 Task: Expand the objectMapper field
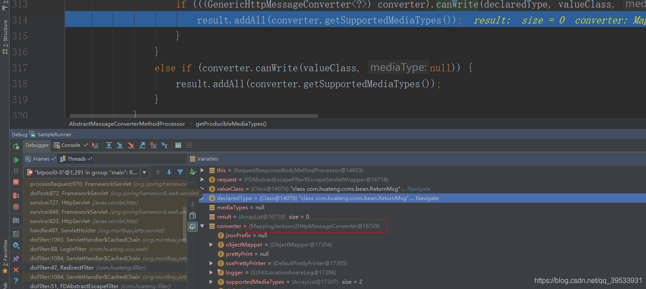click(211, 244)
